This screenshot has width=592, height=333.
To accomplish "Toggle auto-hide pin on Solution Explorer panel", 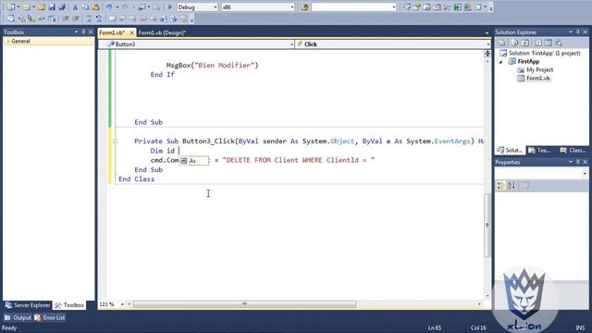I will tap(577, 32).
